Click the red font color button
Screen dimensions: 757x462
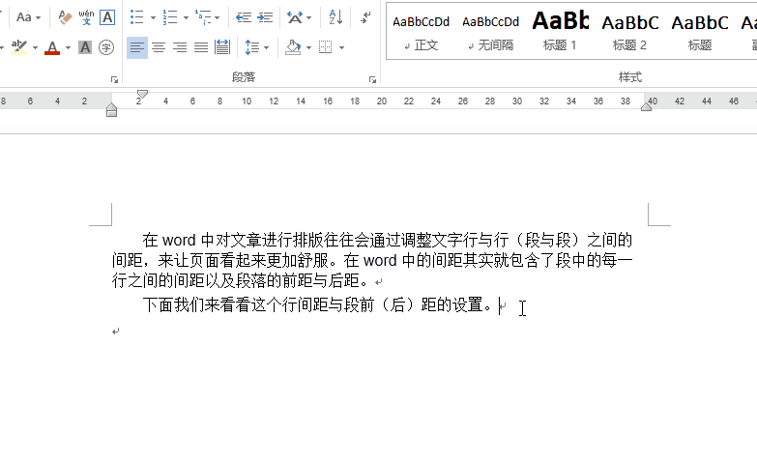pos(51,47)
